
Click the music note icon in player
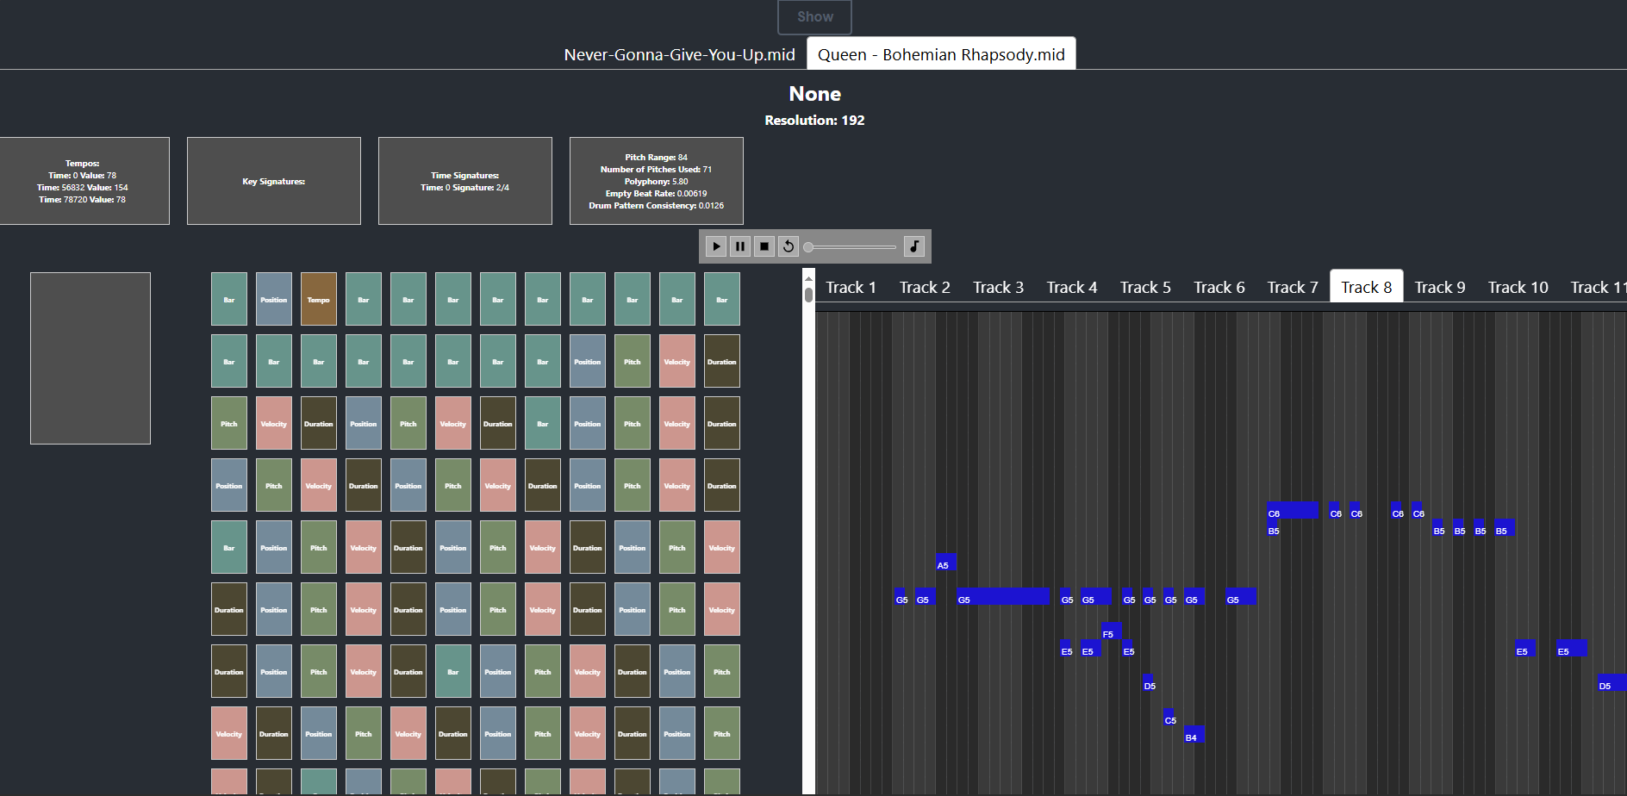pyautogui.click(x=914, y=246)
